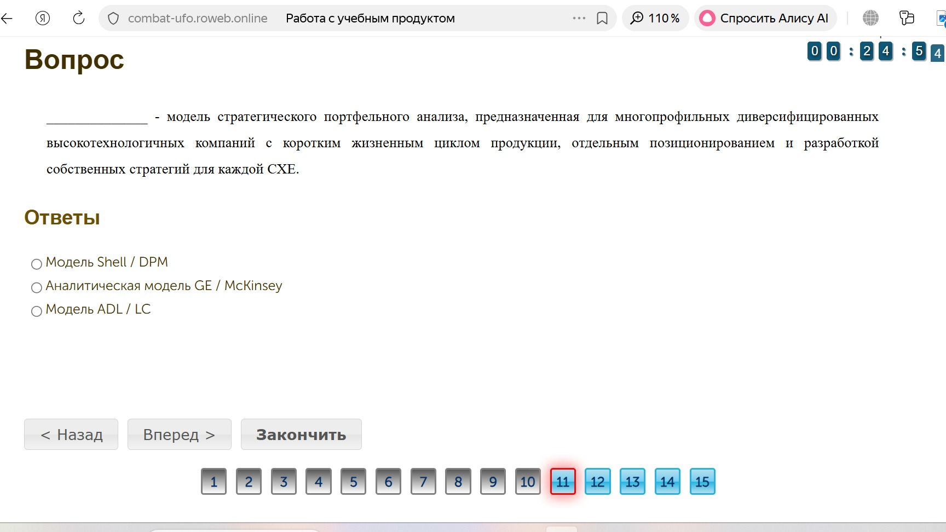Reload the page with refresh icon
The height and width of the screenshot is (532, 946).
pyautogui.click(x=79, y=18)
